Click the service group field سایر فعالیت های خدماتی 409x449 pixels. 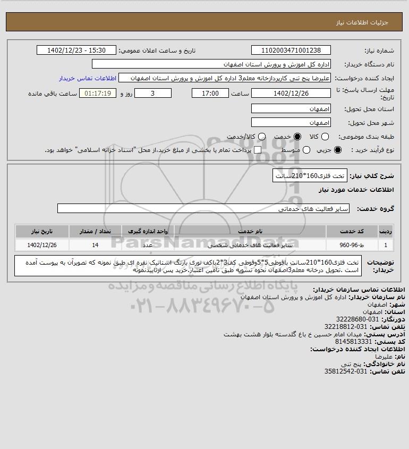click(x=203, y=209)
